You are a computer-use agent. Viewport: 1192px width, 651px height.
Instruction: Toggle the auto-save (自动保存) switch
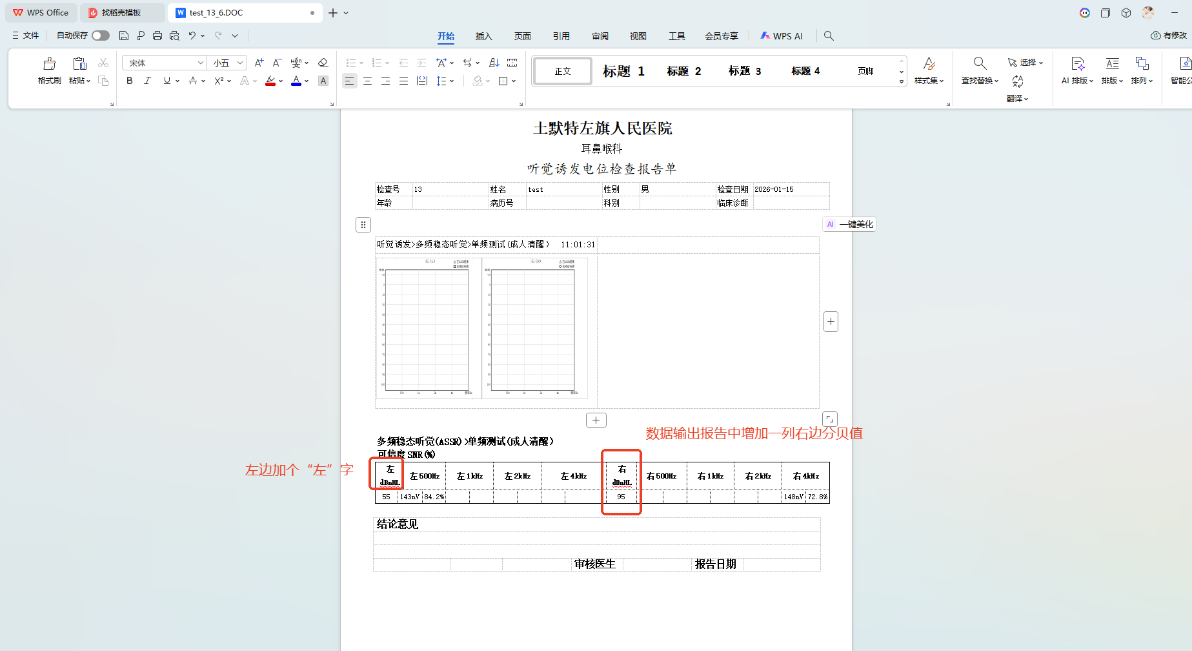coord(100,36)
